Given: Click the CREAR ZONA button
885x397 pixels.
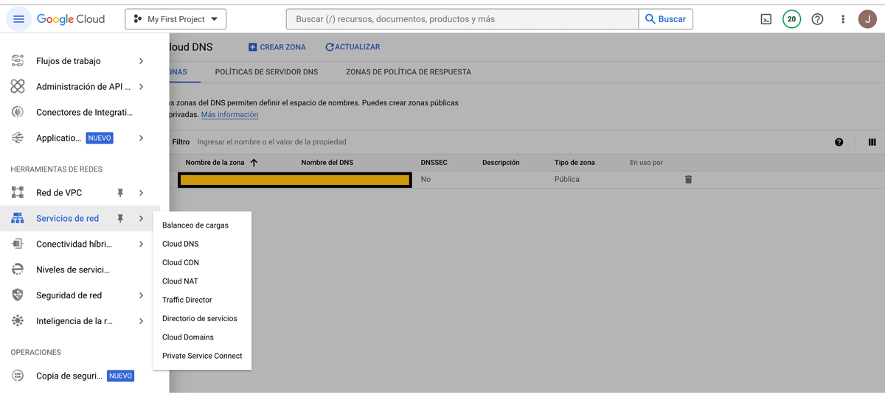Looking at the screenshot, I should click(277, 47).
